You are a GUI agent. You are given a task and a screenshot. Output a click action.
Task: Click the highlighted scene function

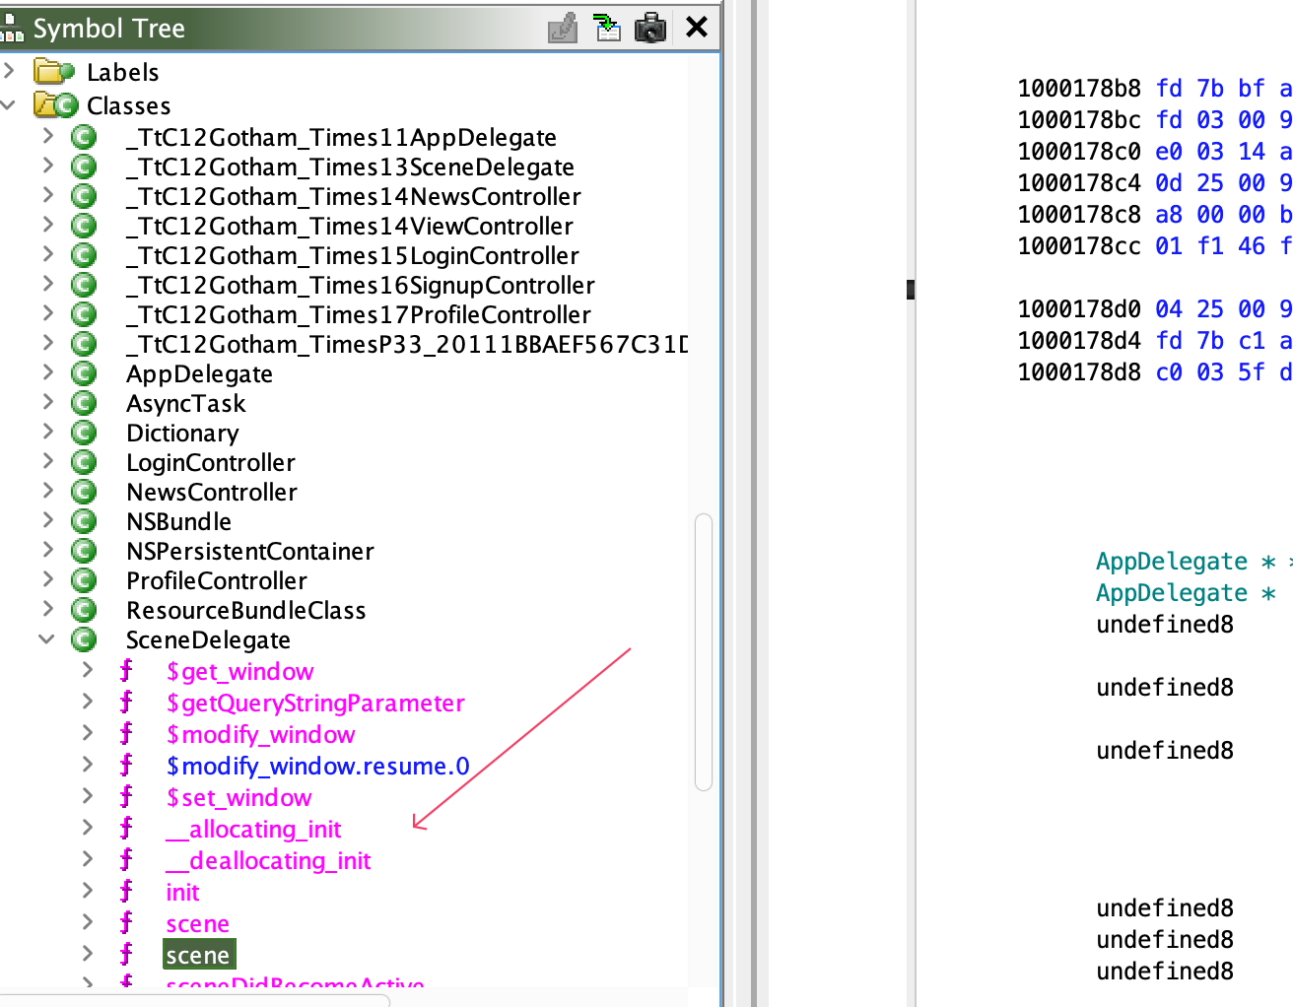[198, 956]
